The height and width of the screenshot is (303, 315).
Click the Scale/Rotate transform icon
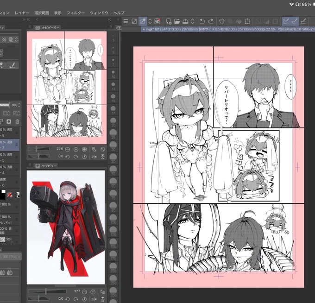point(247,21)
